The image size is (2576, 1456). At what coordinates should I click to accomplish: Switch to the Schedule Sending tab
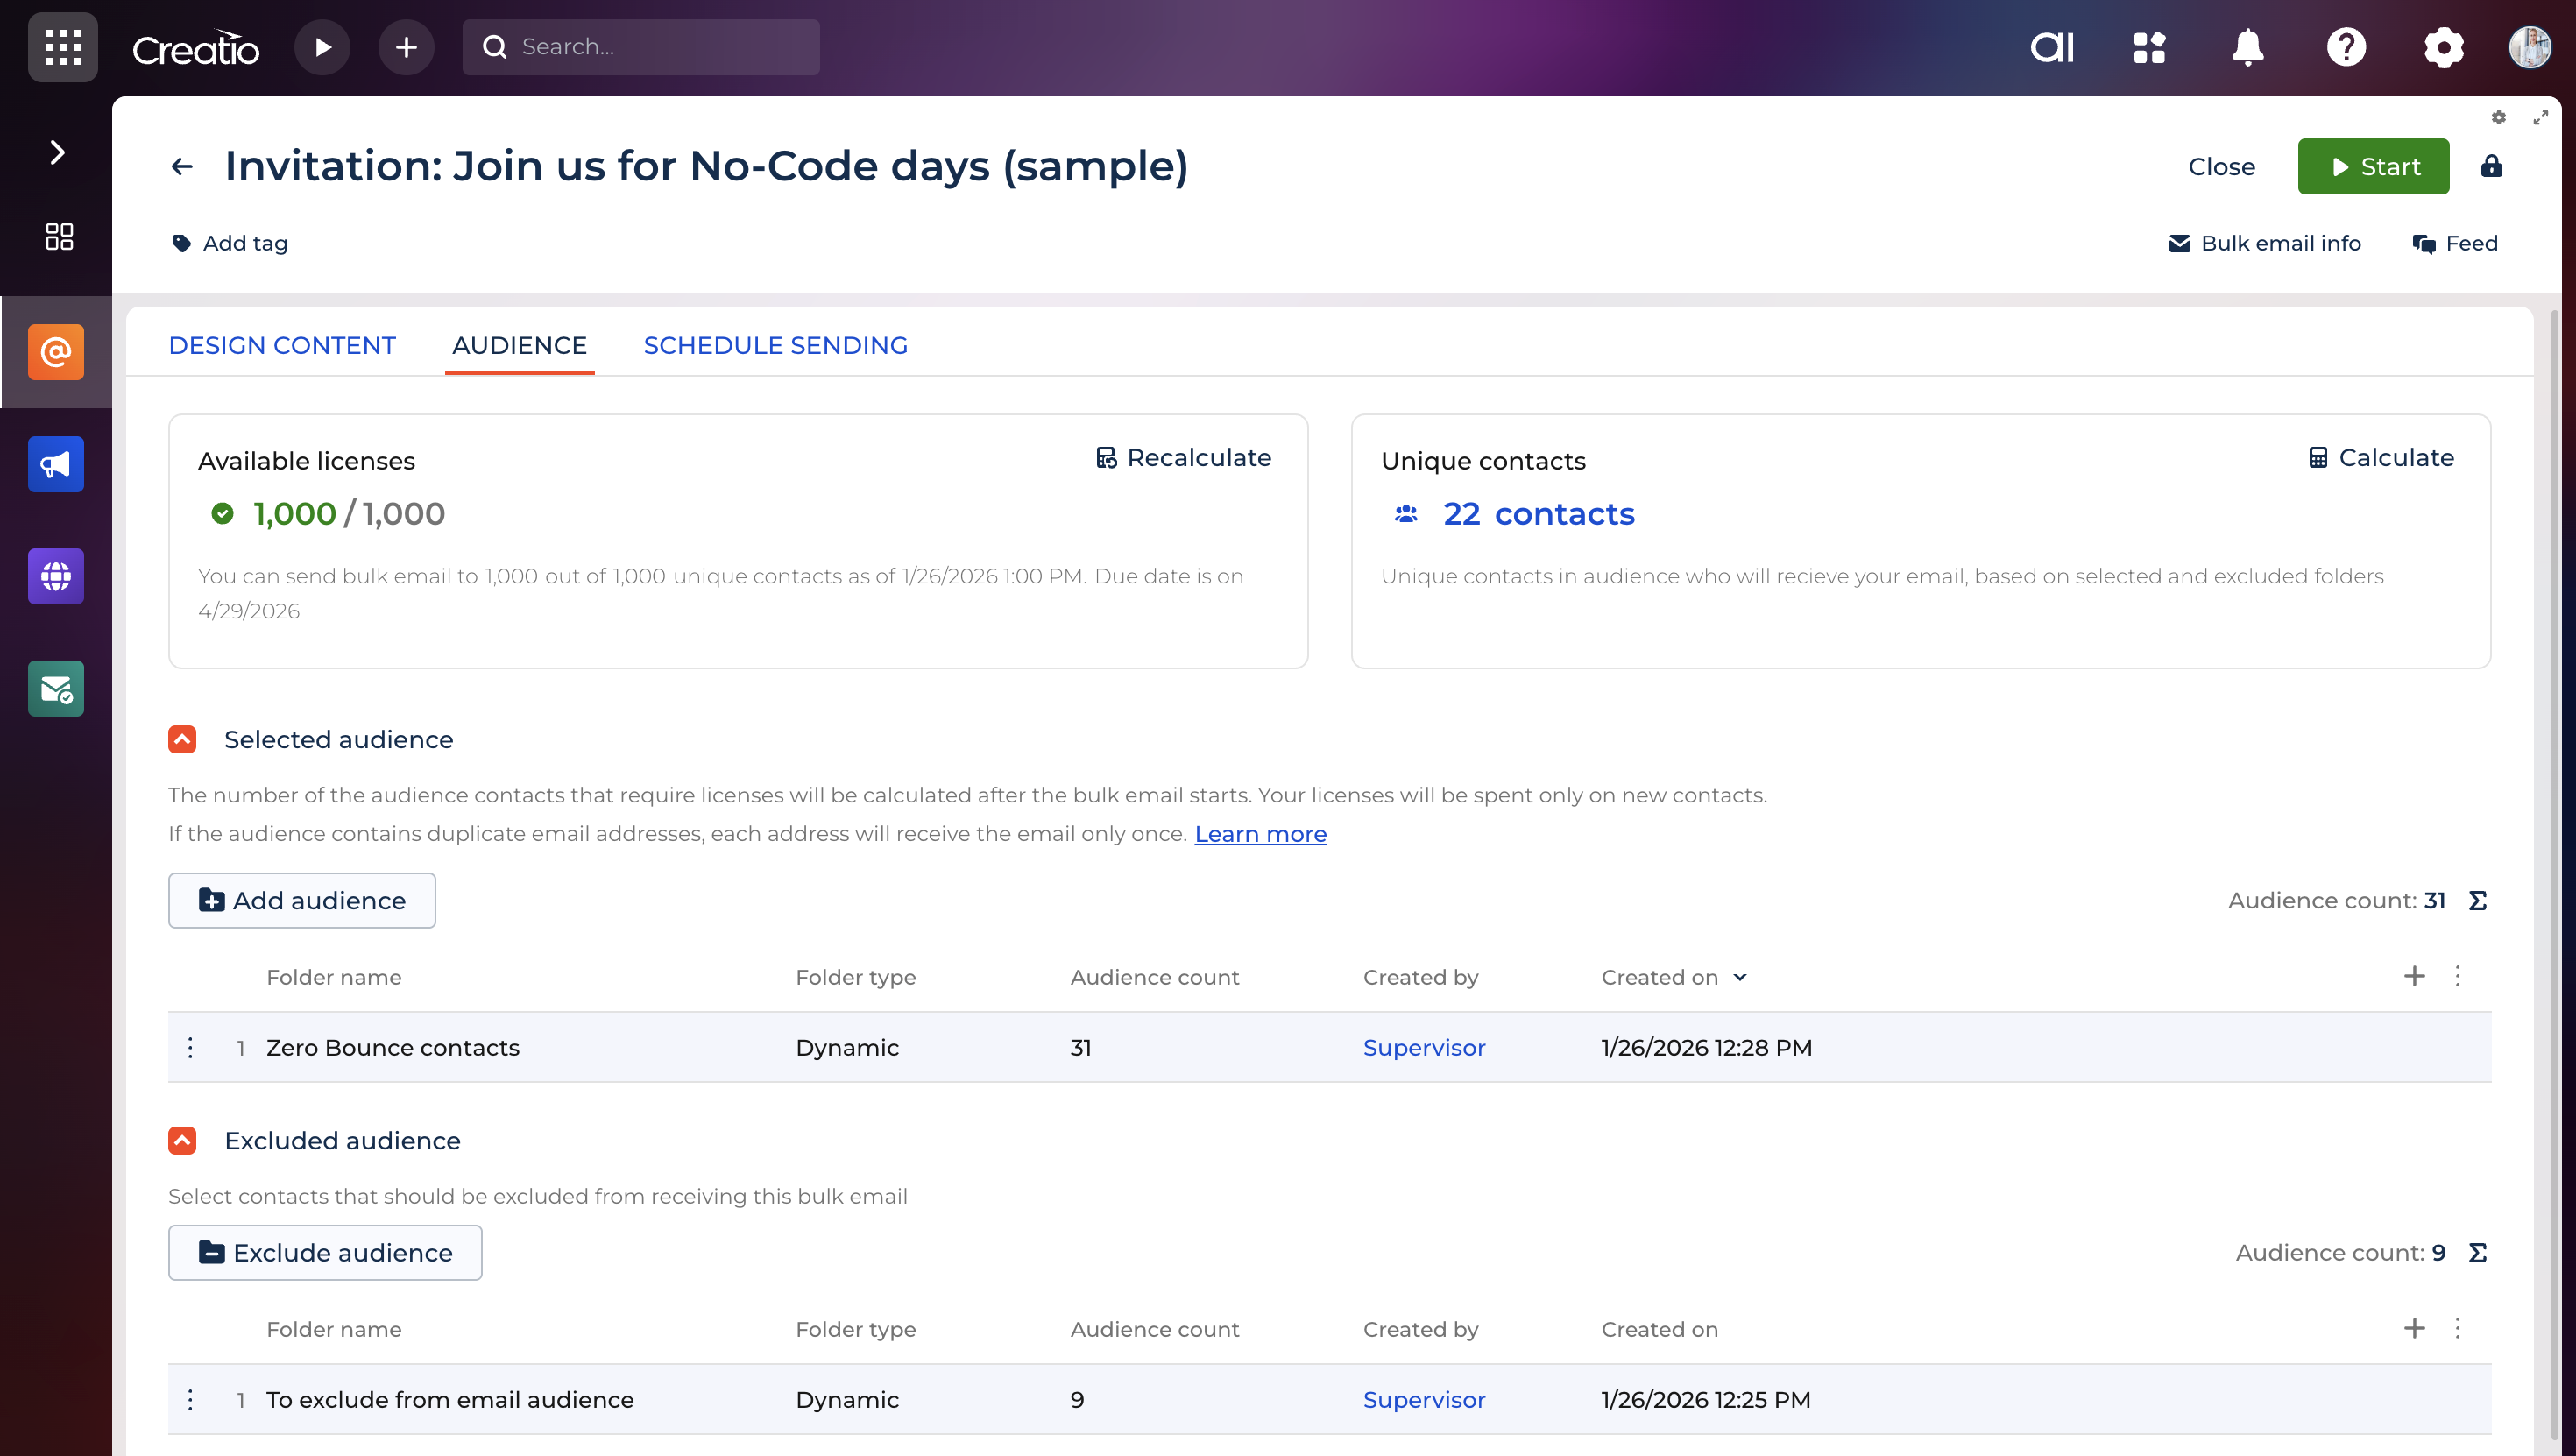tap(775, 345)
